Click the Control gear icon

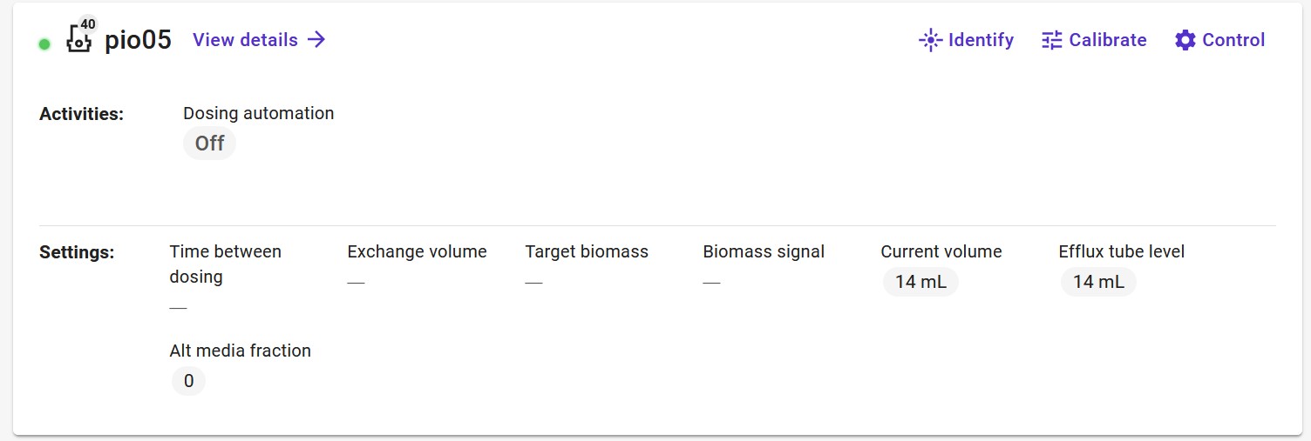(x=1185, y=40)
